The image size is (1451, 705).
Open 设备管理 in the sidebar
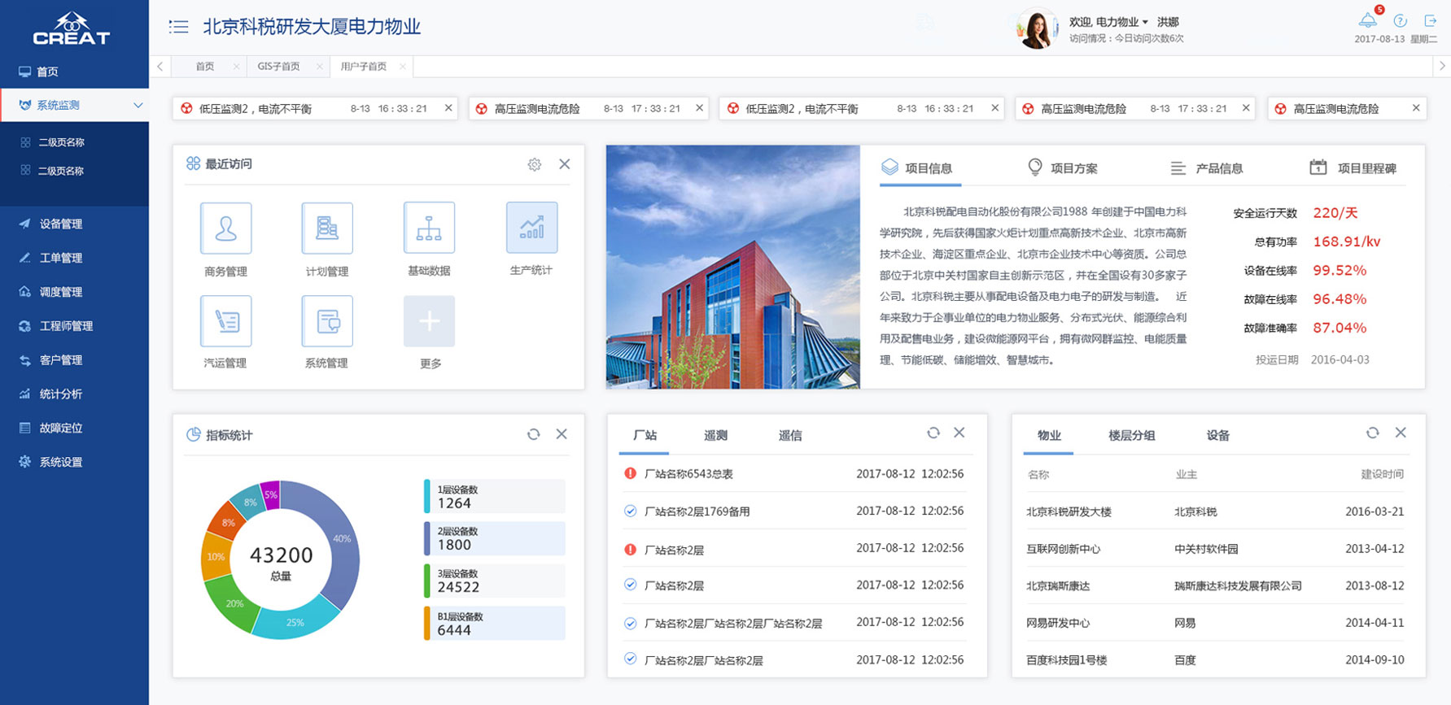[61, 224]
